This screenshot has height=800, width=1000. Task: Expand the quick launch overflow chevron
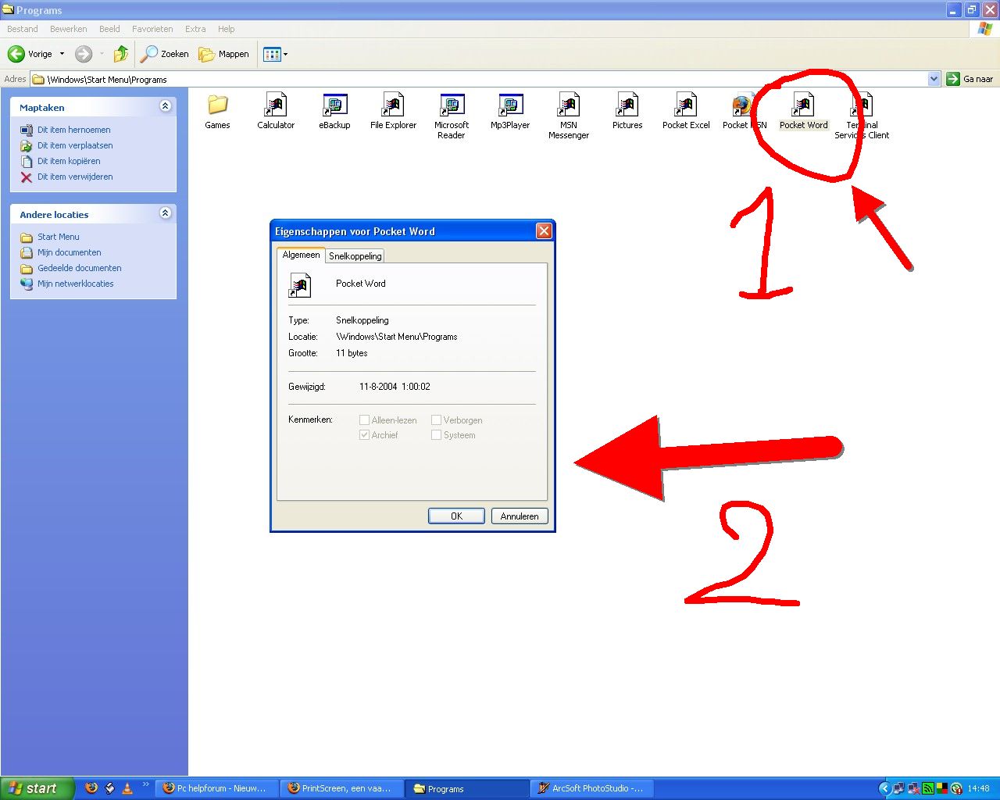pos(145,784)
